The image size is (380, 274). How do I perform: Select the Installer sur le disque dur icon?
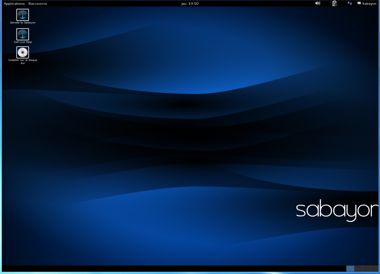pos(22,52)
